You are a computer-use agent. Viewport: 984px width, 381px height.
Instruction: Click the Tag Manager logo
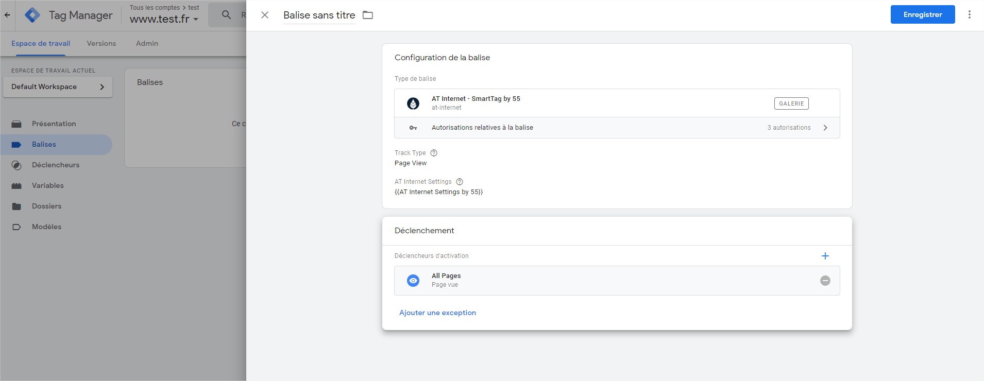tap(32, 15)
